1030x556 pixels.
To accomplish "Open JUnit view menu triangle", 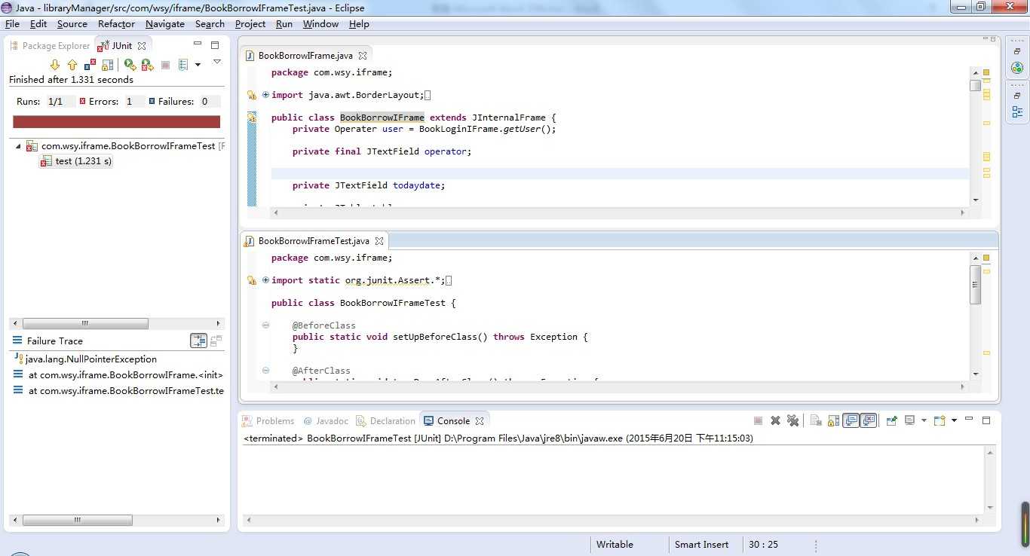I will coord(216,62).
